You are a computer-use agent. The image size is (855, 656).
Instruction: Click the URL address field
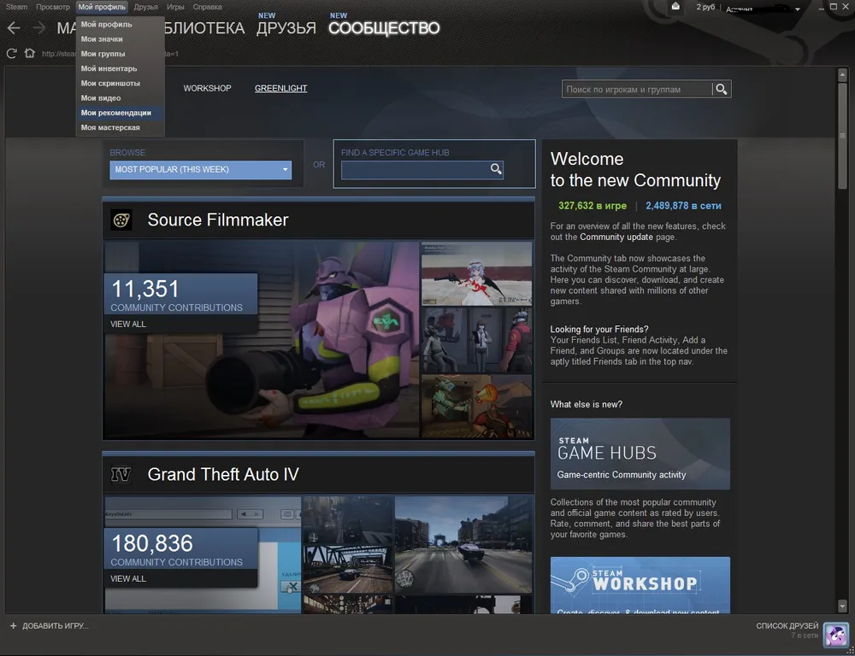(x=110, y=54)
